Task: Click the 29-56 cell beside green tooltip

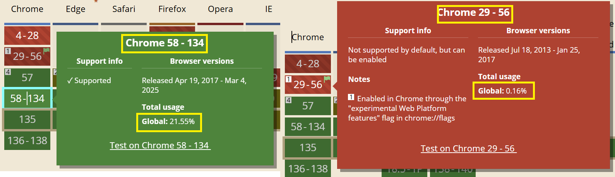Action: click(x=27, y=56)
